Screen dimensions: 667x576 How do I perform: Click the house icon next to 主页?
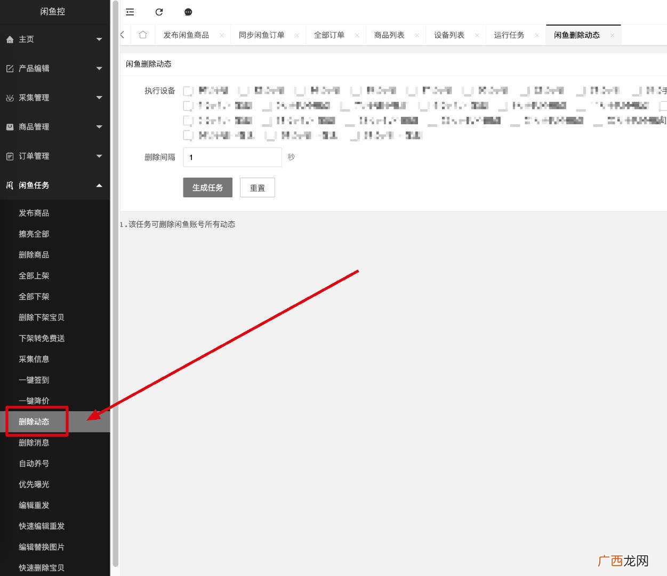[x=10, y=39]
